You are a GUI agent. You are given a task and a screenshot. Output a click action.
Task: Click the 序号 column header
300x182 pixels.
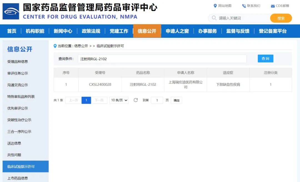point(66,73)
